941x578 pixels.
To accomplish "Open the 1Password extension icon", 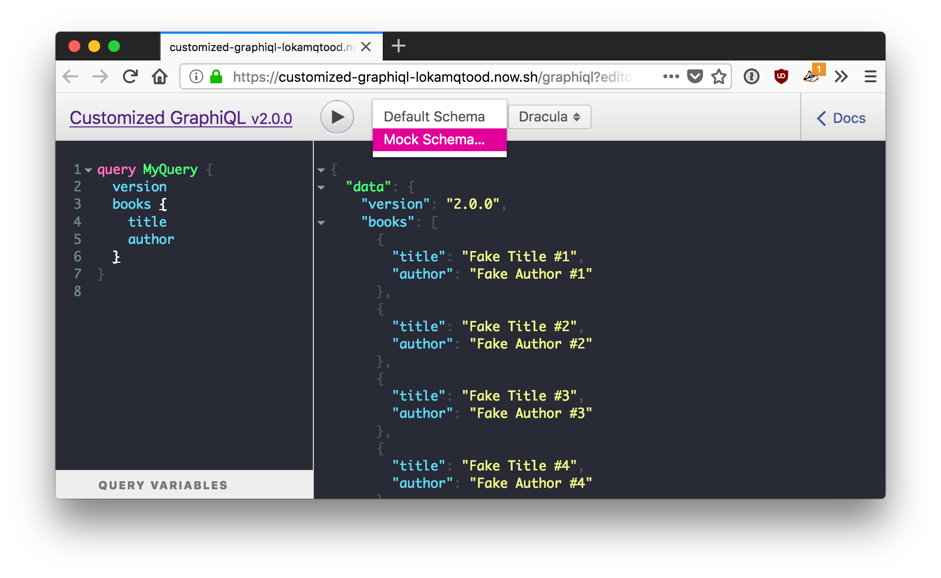I will (x=752, y=76).
